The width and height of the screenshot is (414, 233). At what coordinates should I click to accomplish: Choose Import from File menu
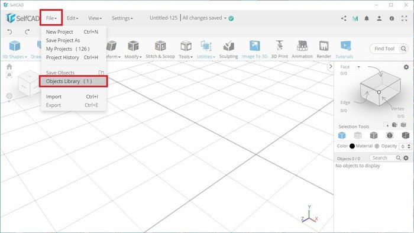point(74,96)
